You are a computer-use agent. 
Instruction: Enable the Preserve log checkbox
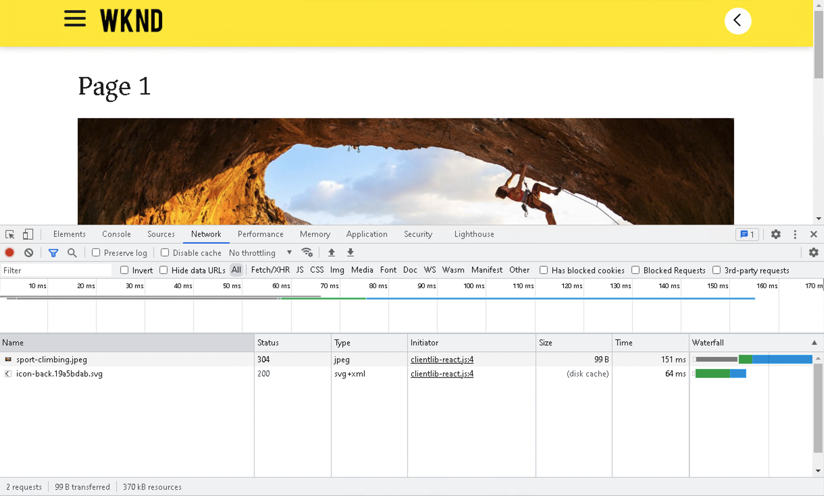(96, 252)
